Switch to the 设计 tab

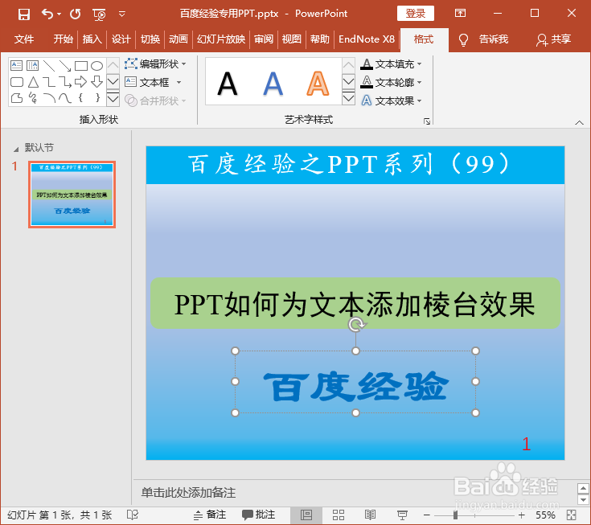tap(121, 39)
